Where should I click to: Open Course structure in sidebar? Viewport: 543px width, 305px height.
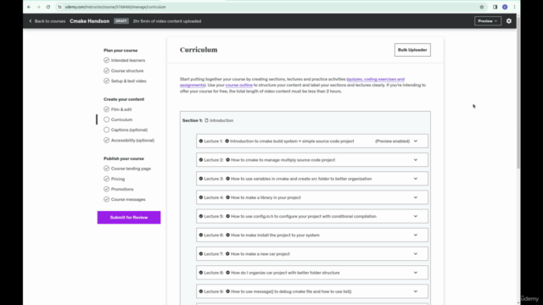pyautogui.click(x=127, y=70)
